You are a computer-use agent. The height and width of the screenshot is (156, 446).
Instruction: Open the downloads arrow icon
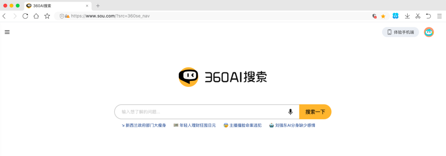[407, 16]
